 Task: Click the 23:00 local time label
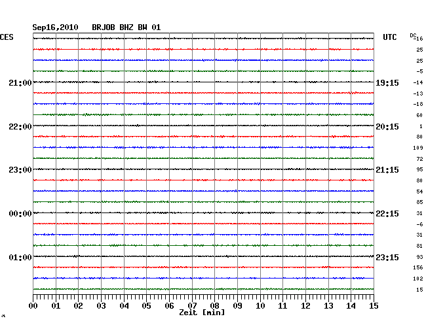click(x=20, y=170)
